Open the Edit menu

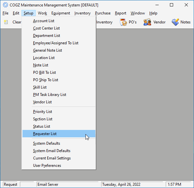[x=16, y=13]
